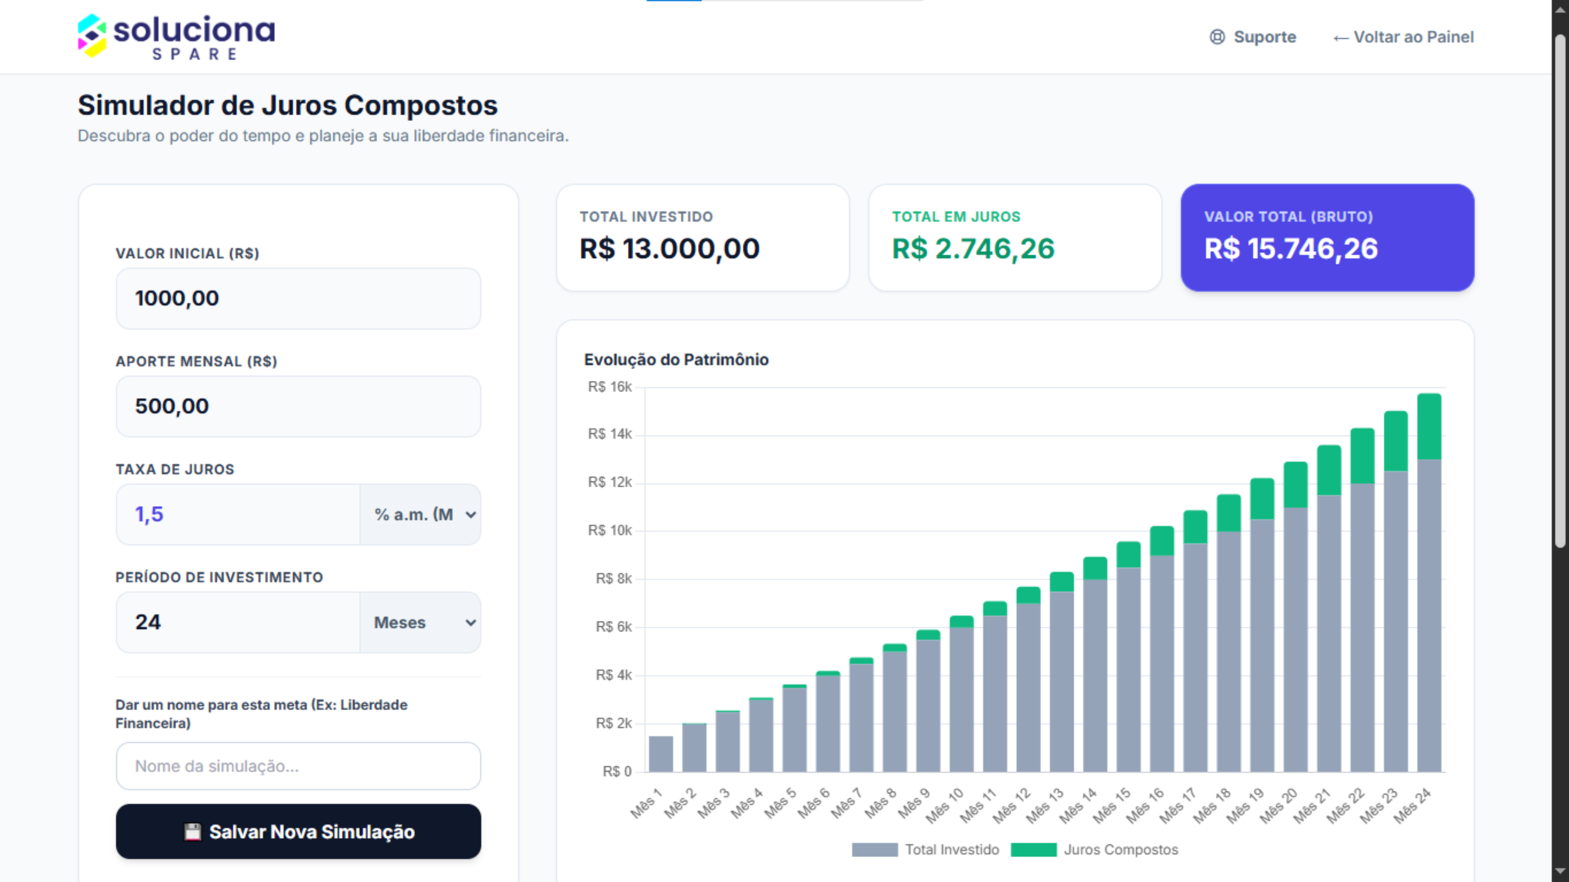This screenshot has height=882, width=1569.
Task: Open the interest rate period dropdown
Action: coord(421,514)
